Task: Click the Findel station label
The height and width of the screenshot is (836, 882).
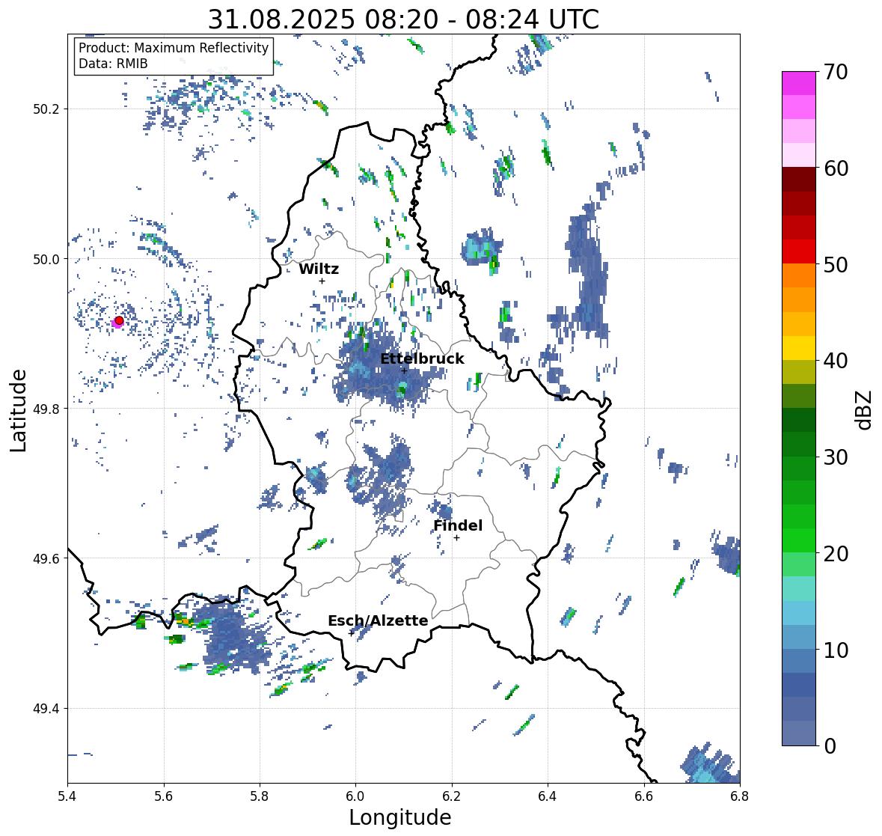Action: point(458,525)
